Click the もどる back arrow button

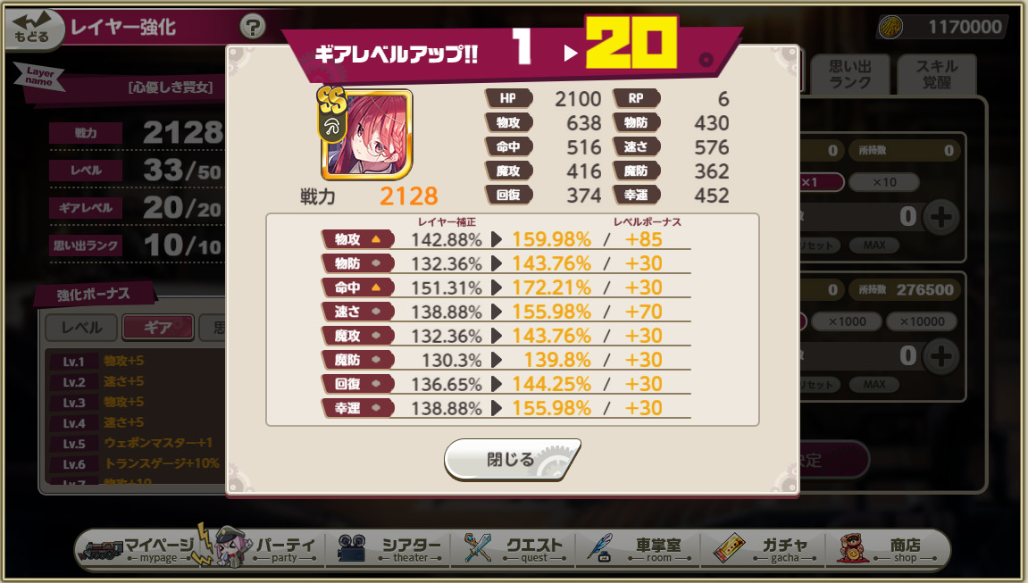point(32,29)
